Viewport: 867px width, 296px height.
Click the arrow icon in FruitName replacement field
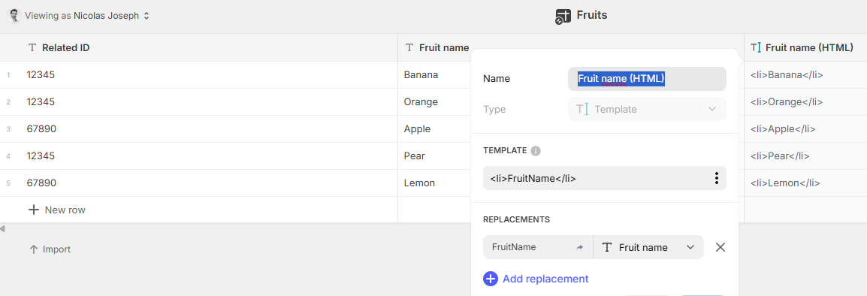click(x=580, y=248)
